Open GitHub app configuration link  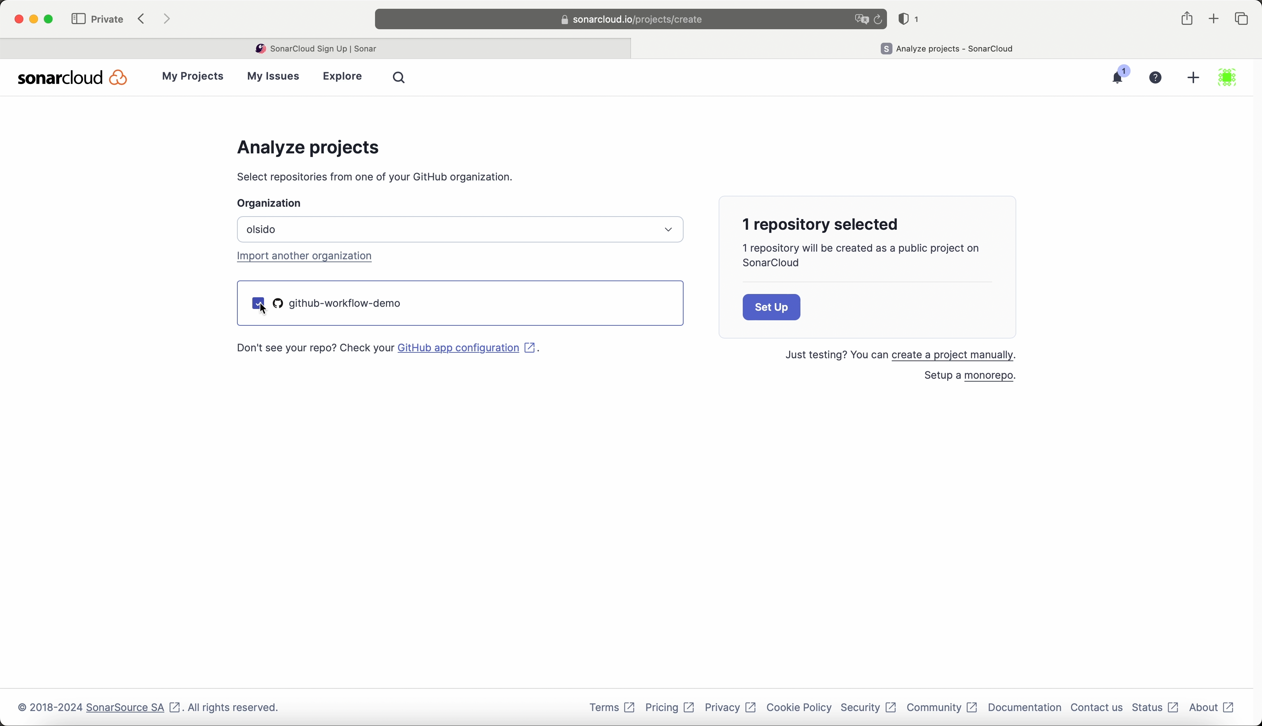(458, 348)
